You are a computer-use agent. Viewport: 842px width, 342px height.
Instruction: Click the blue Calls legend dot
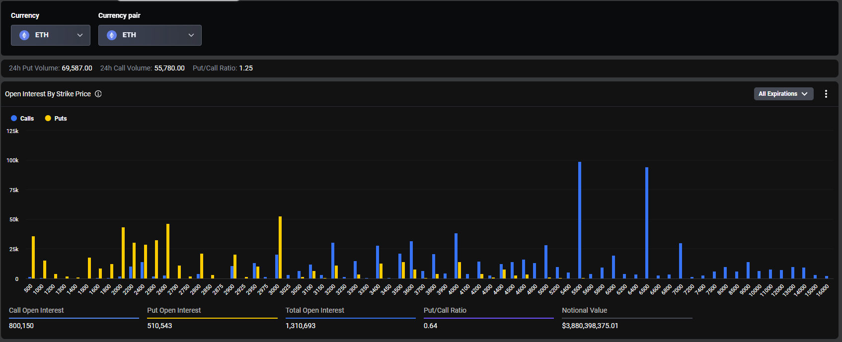pos(14,118)
